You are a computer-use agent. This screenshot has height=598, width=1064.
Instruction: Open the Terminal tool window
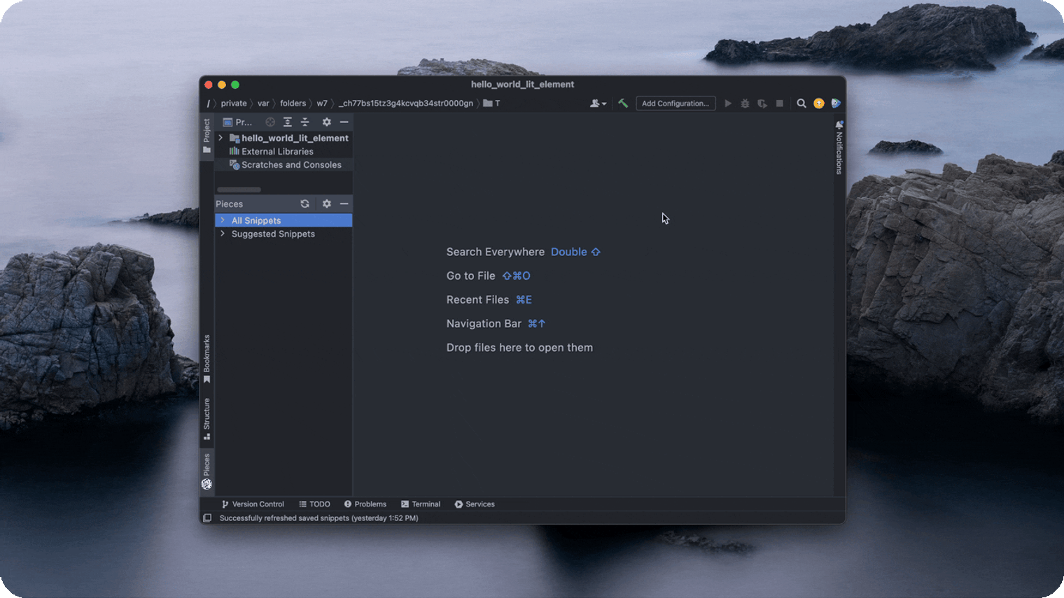pyautogui.click(x=421, y=504)
